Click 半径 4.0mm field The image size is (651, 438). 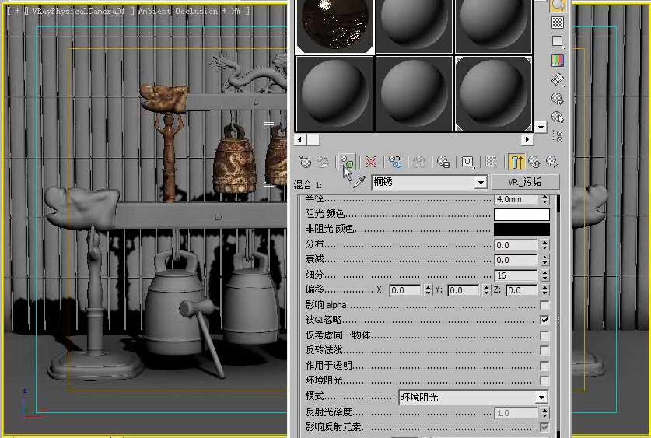point(516,200)
